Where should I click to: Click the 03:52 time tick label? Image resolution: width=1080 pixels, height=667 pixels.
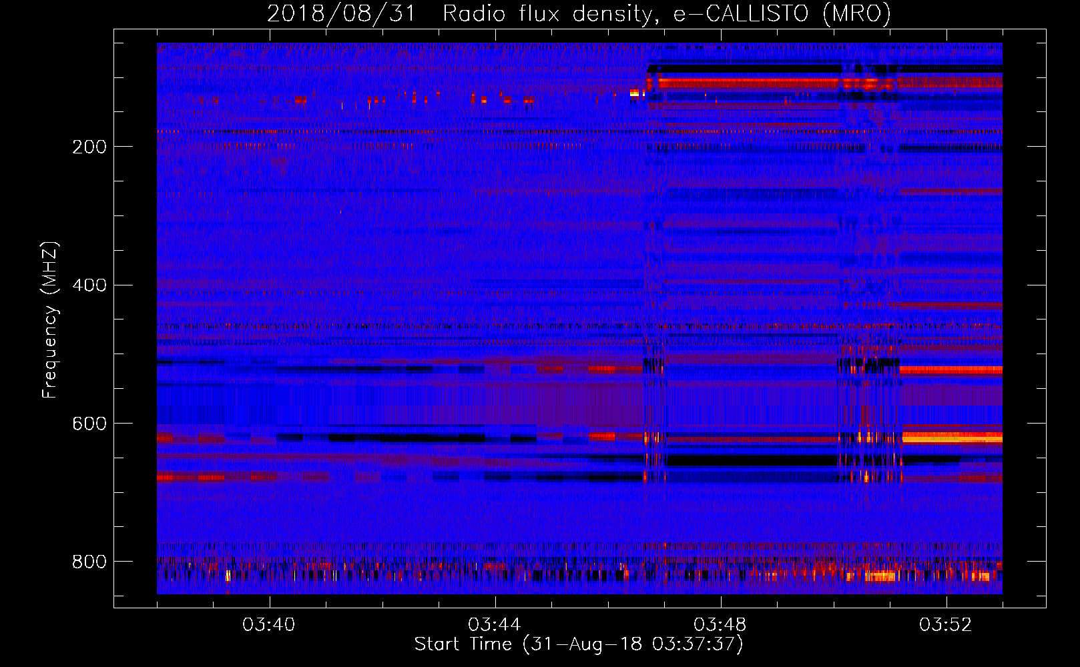click(x=946, y=625)
